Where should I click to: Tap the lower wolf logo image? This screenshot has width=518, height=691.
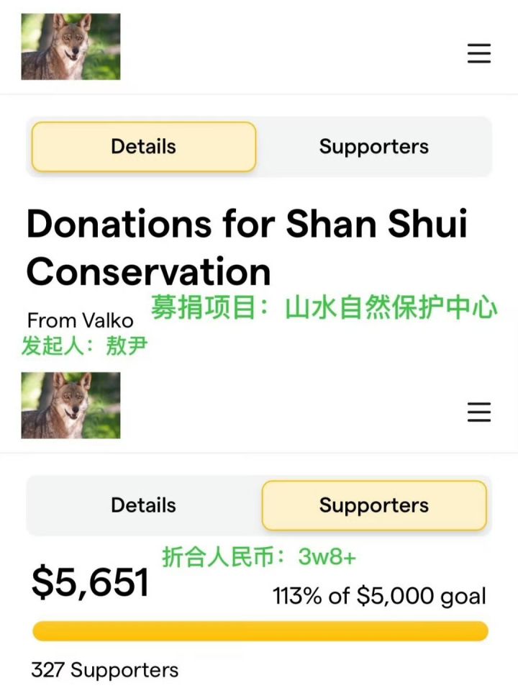click(x=71, y=405)
